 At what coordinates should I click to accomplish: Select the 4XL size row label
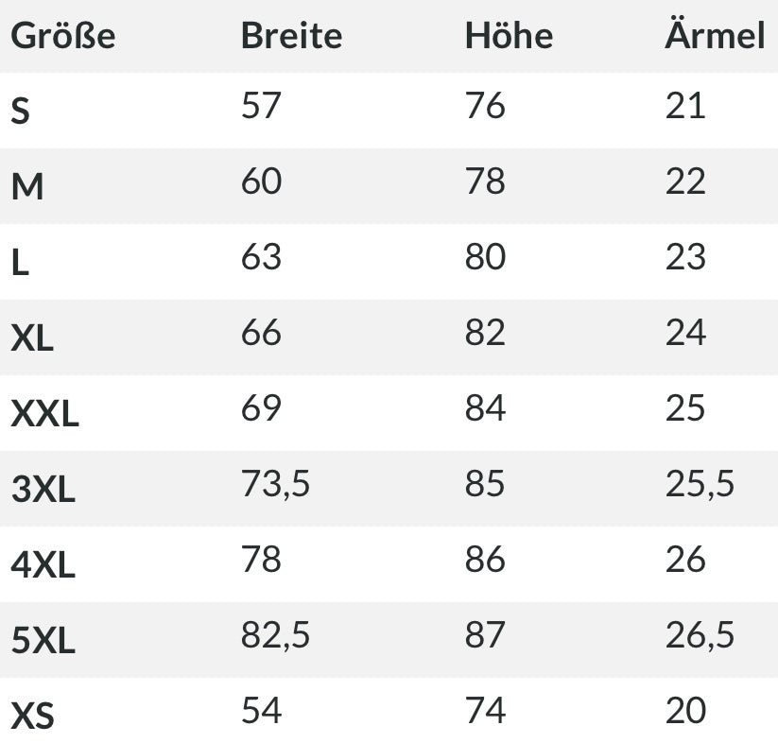(x=43, y=565)
